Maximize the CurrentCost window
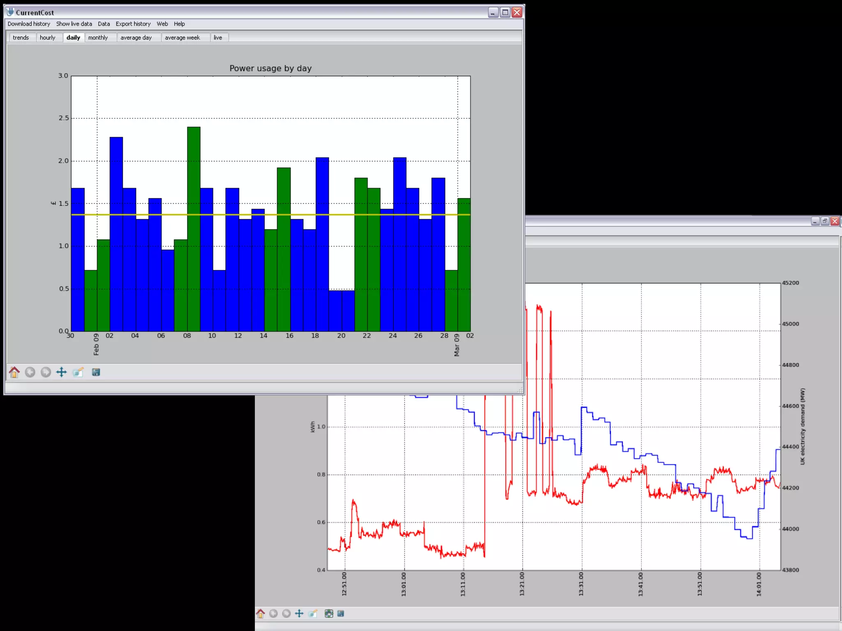 (x=505, y=12)
